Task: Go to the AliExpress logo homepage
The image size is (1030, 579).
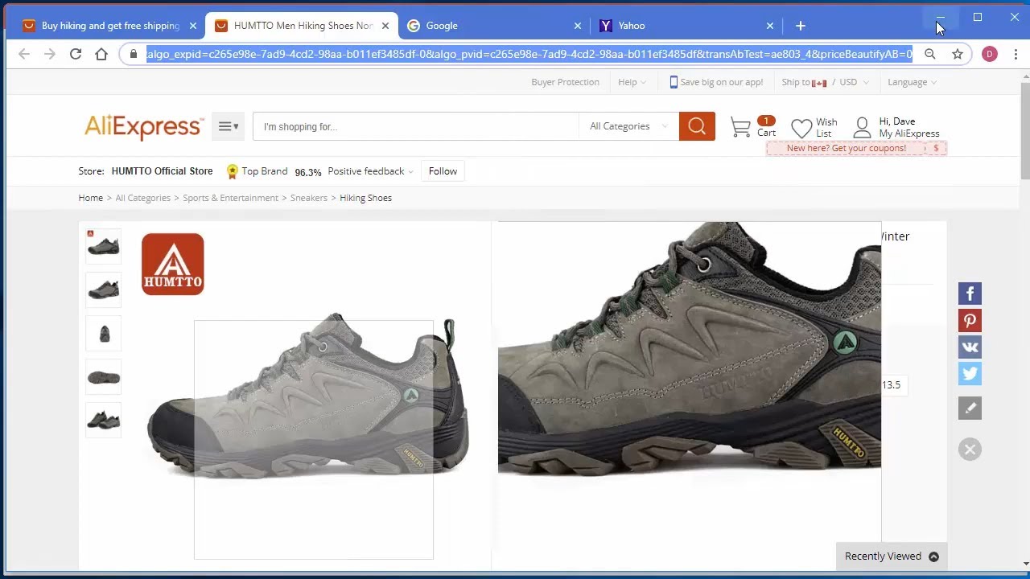Action: tap(144, 126)
